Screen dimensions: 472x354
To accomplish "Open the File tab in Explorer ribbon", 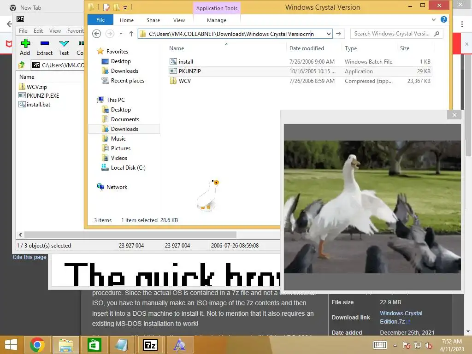I will tap(100, 20).
